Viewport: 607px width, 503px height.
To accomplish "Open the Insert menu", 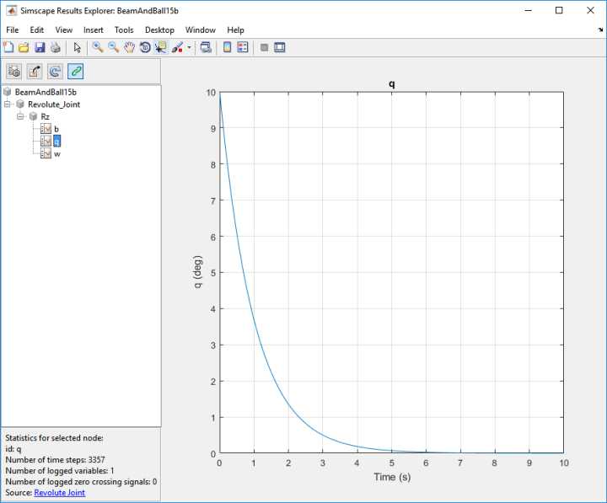I will click(94, 29).
